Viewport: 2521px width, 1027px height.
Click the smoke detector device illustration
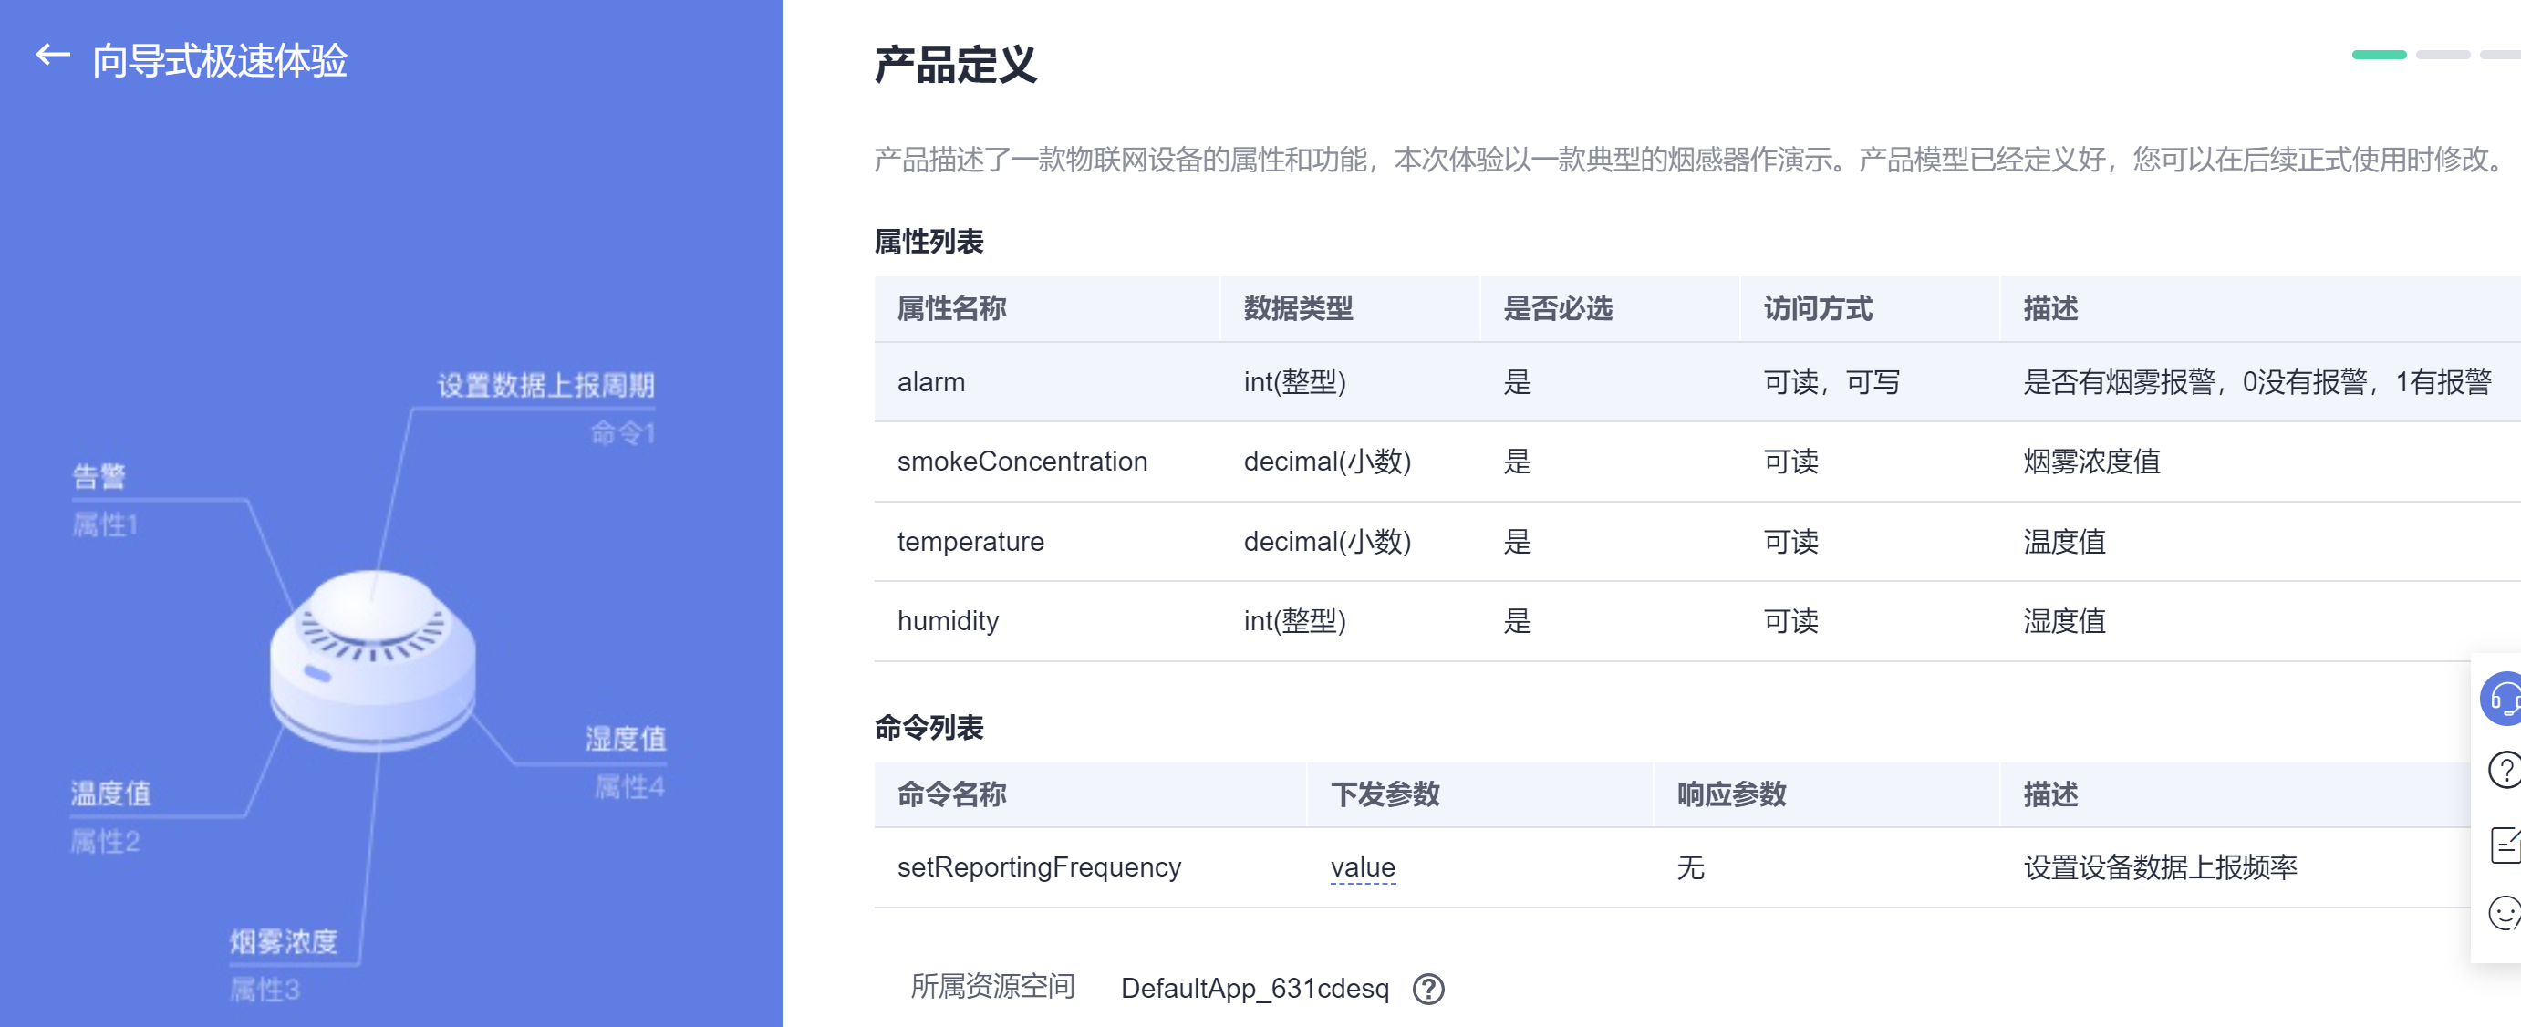tap(373, 661)
